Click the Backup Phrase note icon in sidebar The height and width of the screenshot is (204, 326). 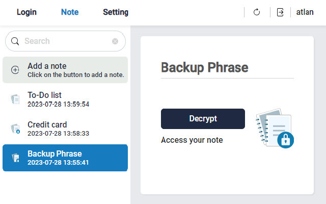click(x=15, y=158)
